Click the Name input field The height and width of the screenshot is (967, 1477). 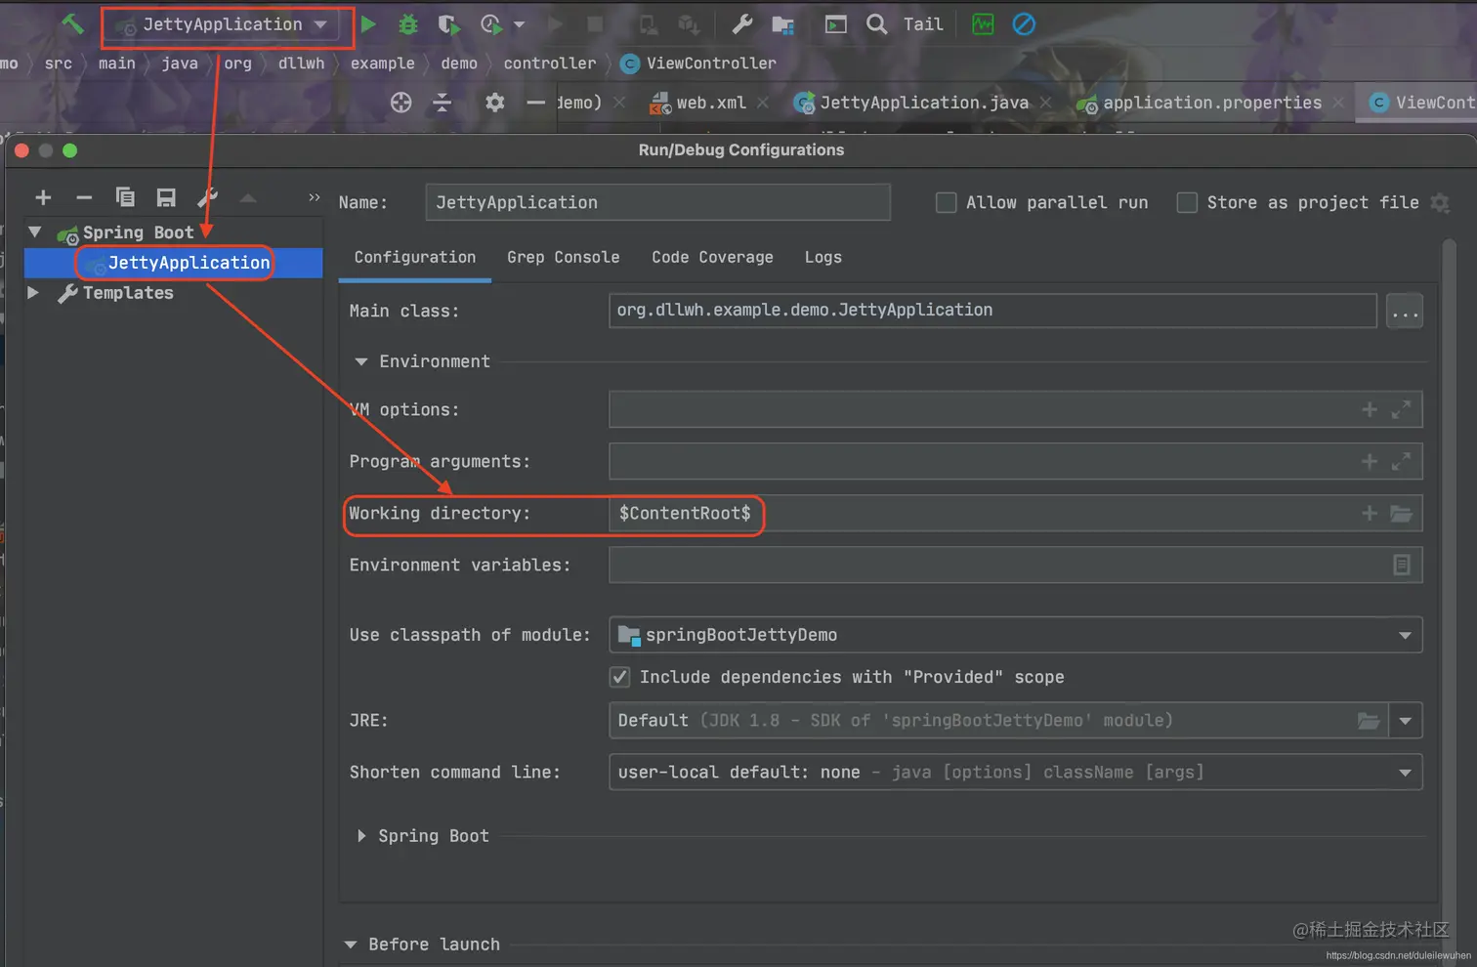[x=657, y=202]
